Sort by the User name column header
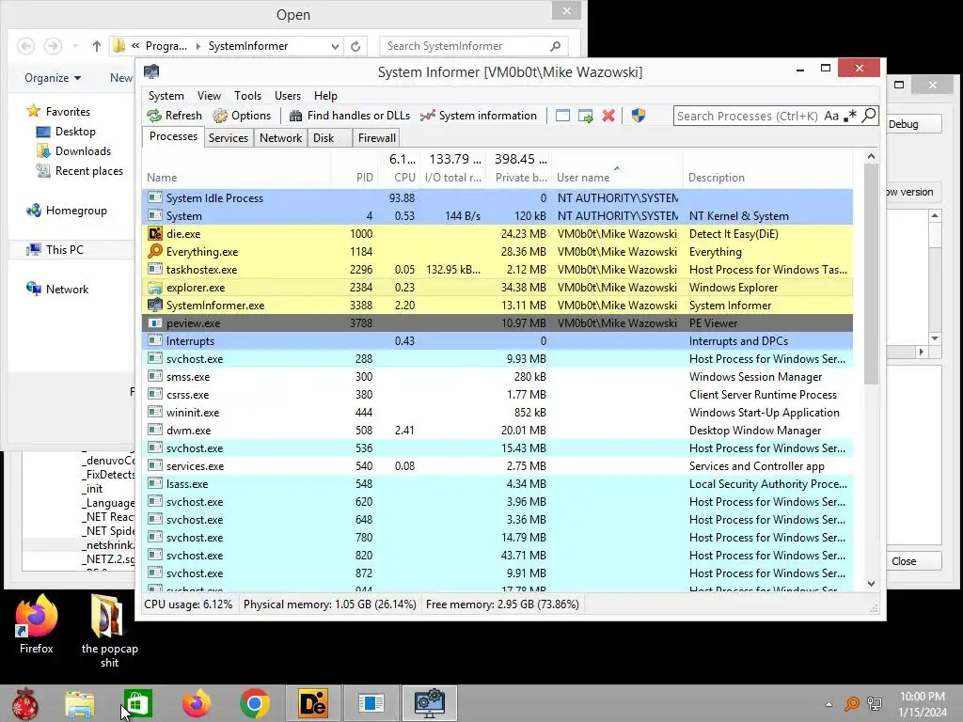 pos(617,178)
